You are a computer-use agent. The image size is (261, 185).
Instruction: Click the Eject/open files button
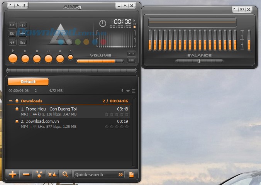click(x=70, y=57)
